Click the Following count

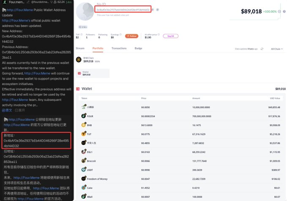99,37
